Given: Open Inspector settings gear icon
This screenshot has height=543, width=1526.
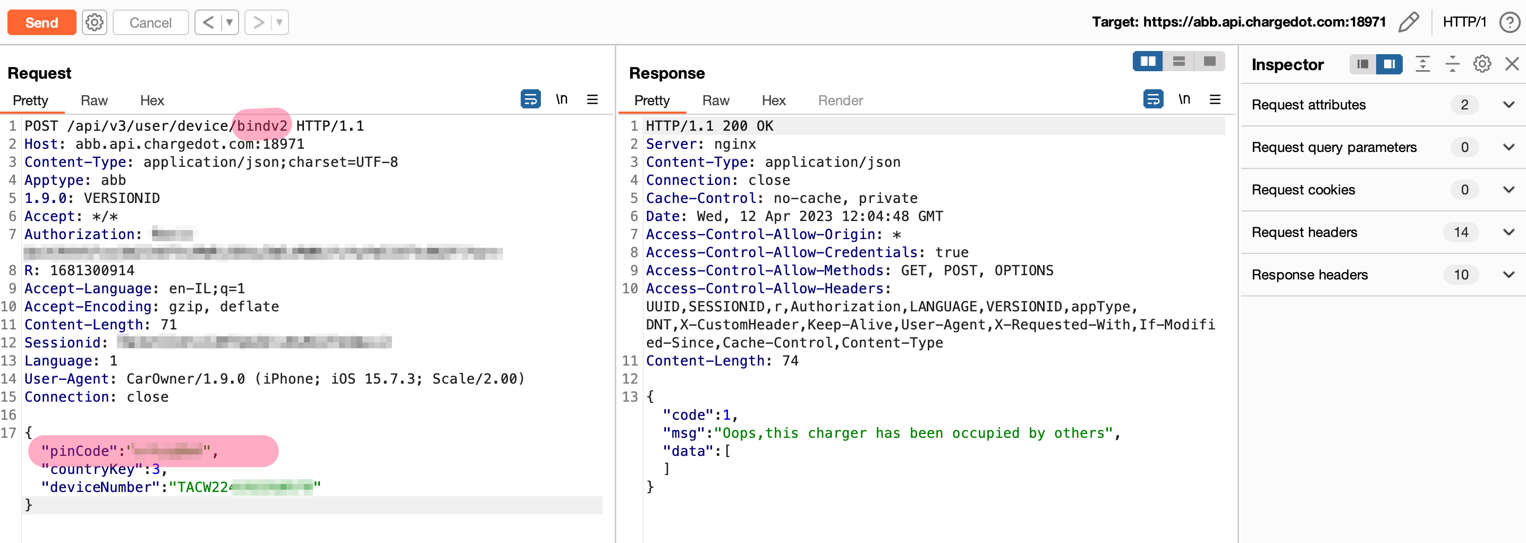Looking at the screenshot, I should click(1482, 64).
